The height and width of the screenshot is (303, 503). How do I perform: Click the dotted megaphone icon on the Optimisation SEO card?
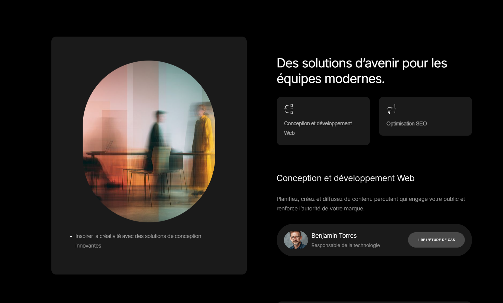(x=392, y=109)
